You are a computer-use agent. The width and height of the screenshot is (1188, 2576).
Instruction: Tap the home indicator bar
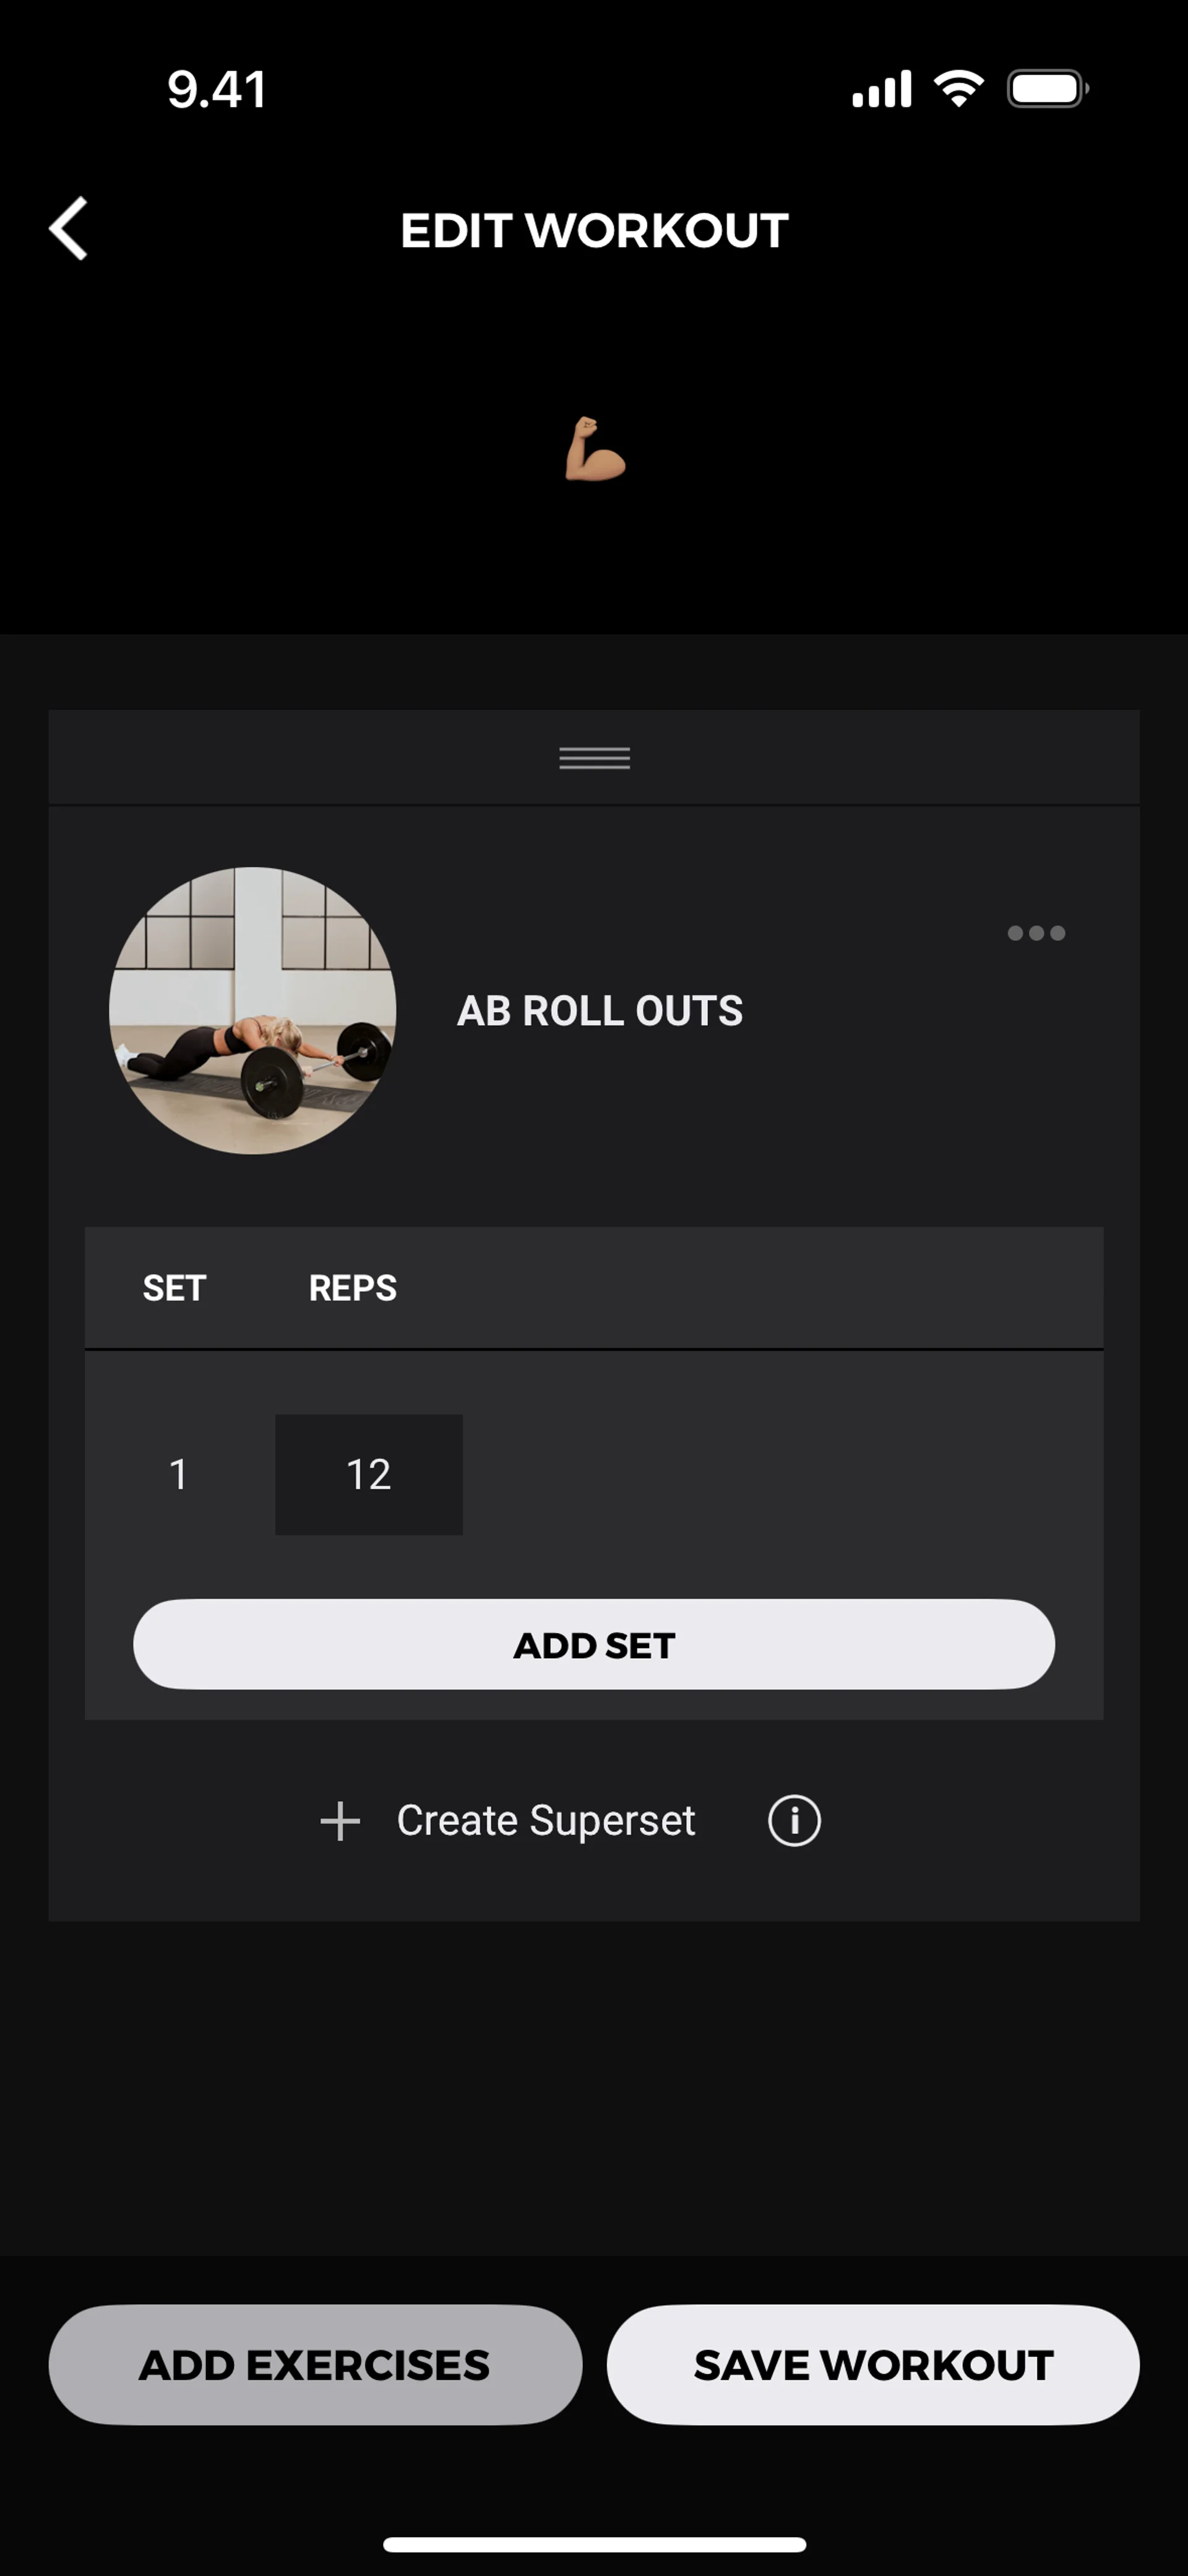594,2544
